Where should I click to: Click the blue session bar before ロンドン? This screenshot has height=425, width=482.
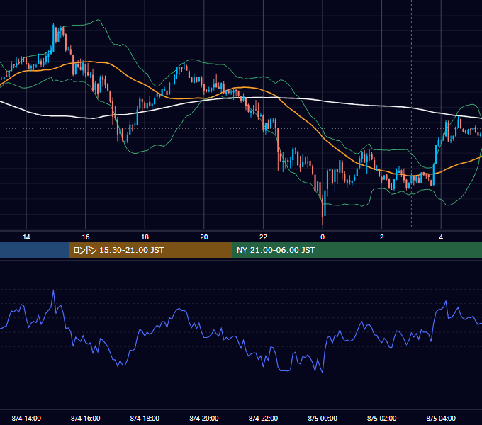pos(35,250)
